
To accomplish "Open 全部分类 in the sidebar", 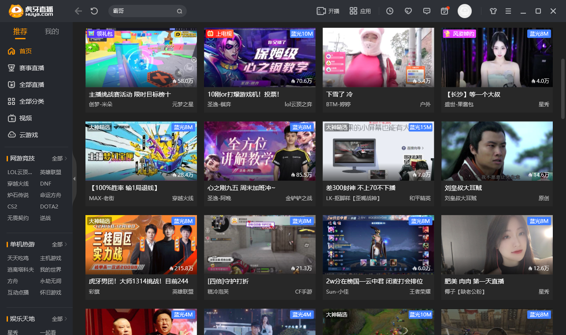I will coord(26,101).
